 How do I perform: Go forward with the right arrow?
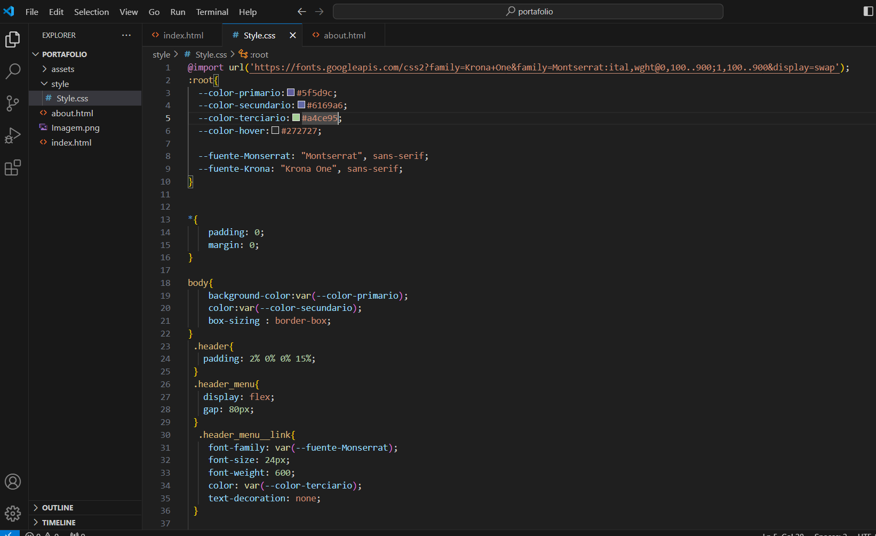point(319,11)
